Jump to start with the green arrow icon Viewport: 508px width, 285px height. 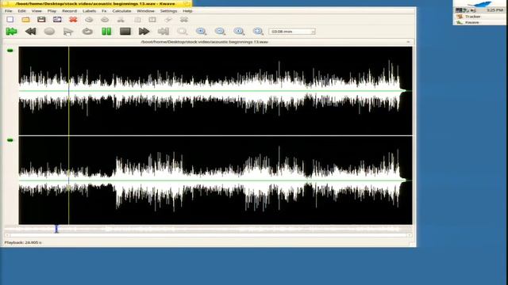click(12, 32)
